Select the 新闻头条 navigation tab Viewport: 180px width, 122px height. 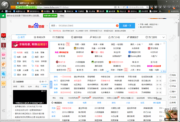point(40,37)
